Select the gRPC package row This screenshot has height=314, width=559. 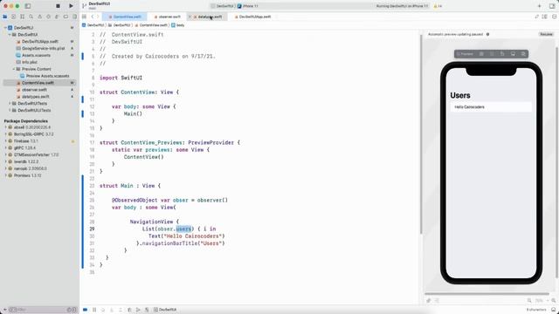pyautogui.click(x=39, y=147)
